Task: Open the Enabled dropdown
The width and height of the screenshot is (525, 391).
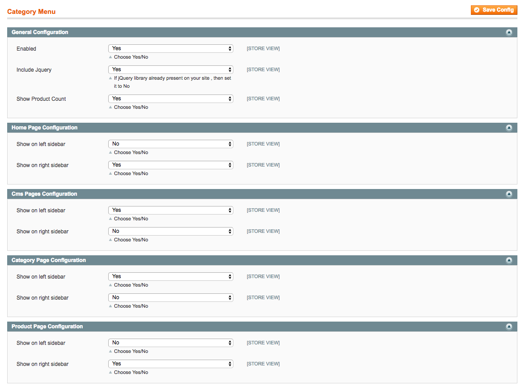Action: [171, 49]
